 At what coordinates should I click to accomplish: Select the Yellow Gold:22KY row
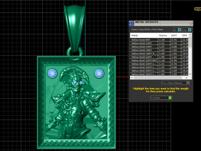click(x=159, y=57)
